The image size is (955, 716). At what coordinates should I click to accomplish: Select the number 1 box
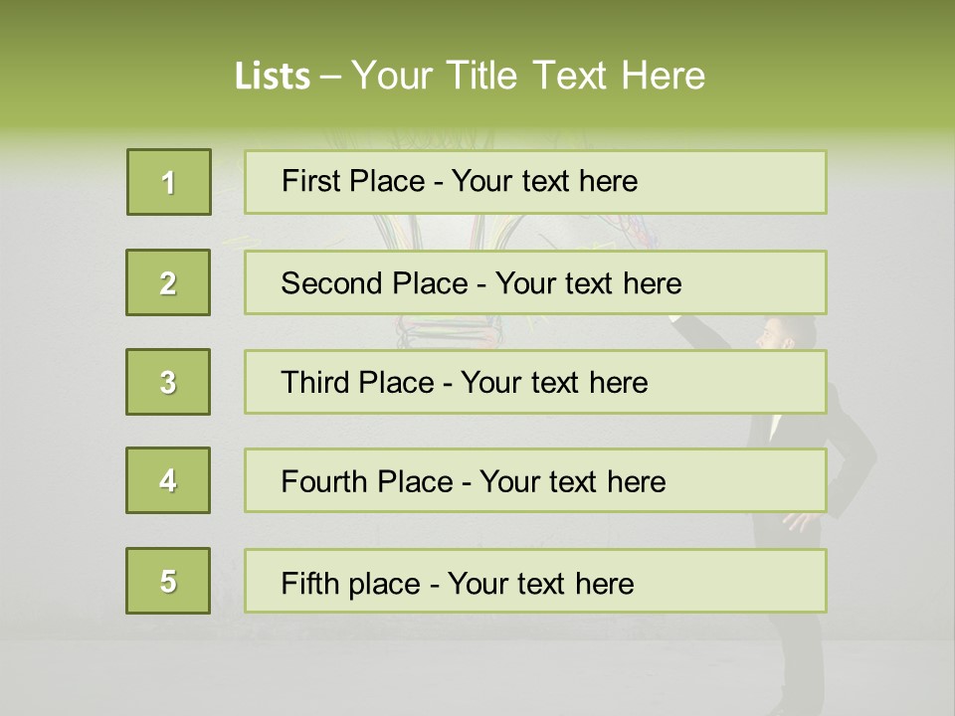pos(169,182)
